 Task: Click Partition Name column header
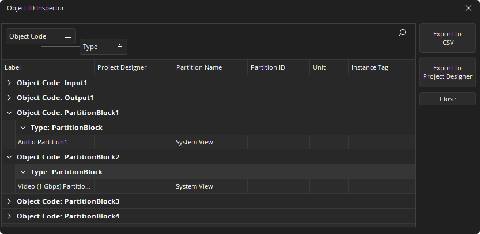(x=210, y=67)
